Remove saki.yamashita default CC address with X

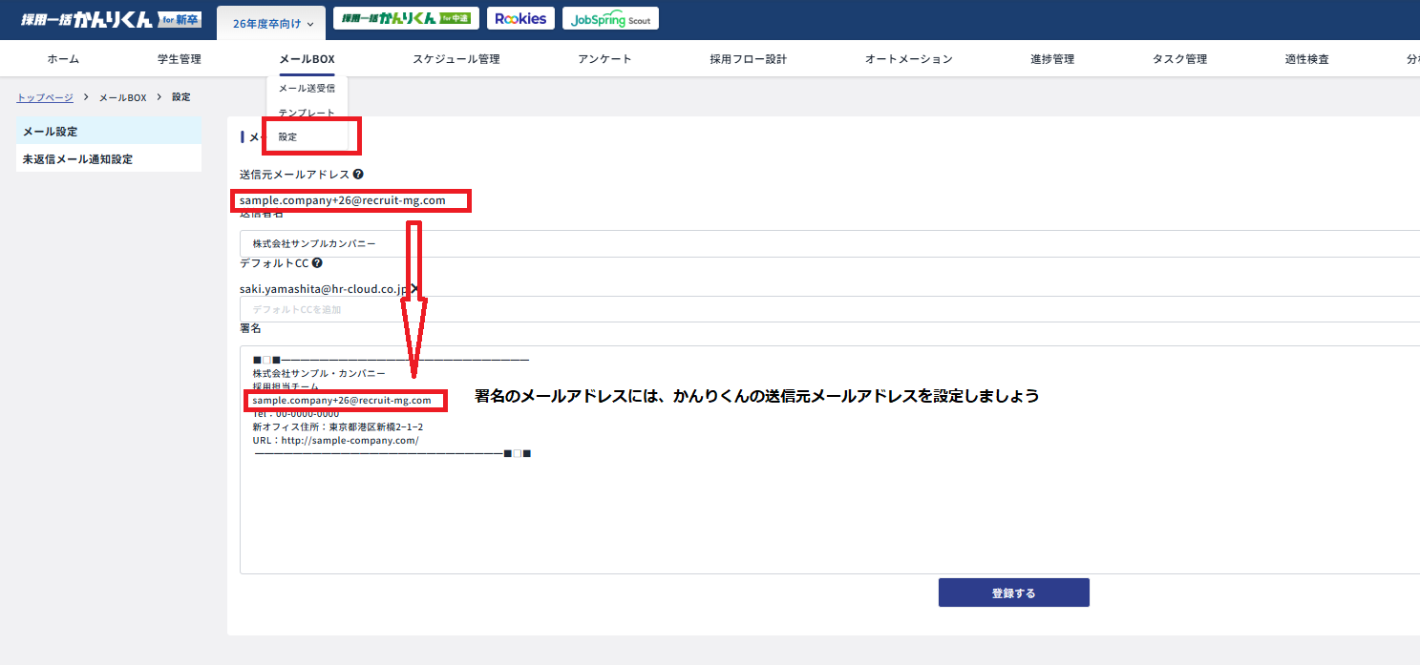414,288
